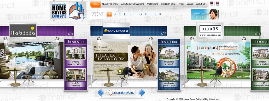Viewport: 269px width, 101px height.
Task: Select zone D letter link
Action: point(125,14)
